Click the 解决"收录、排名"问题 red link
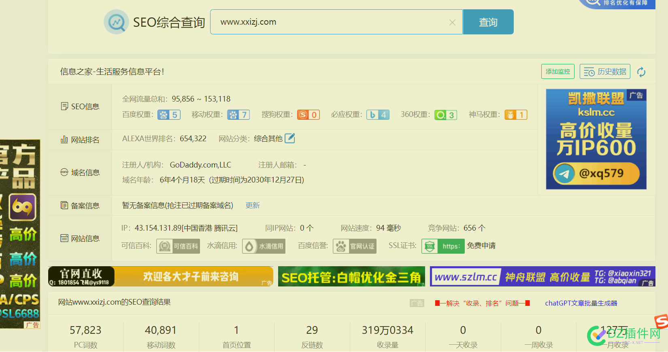The height and width of the screenshot is (352, 668). pyautogui.click(x=483, y=303)
